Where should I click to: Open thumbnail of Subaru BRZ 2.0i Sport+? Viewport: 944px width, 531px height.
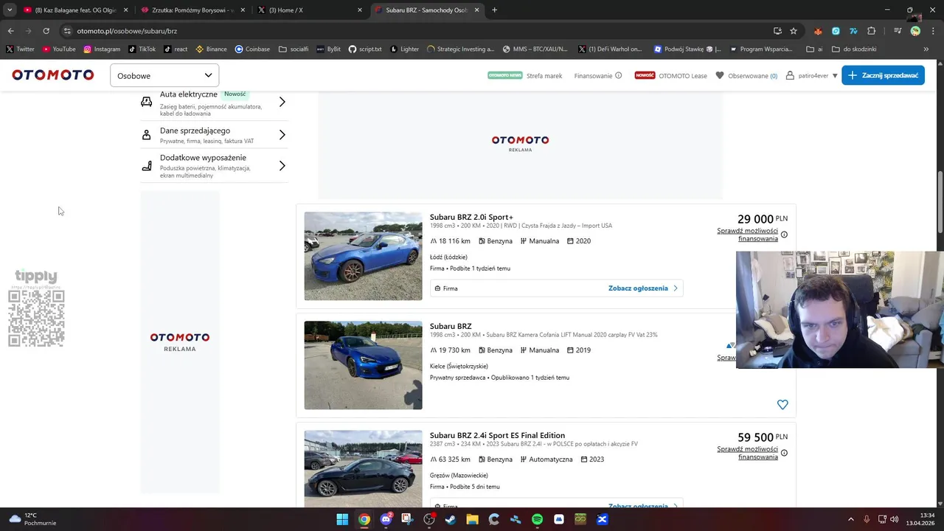[x=363, y=256]
